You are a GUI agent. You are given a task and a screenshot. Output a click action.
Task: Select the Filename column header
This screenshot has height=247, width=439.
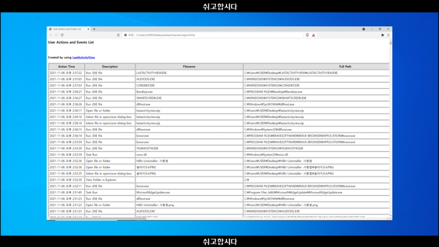coord(189,66)
